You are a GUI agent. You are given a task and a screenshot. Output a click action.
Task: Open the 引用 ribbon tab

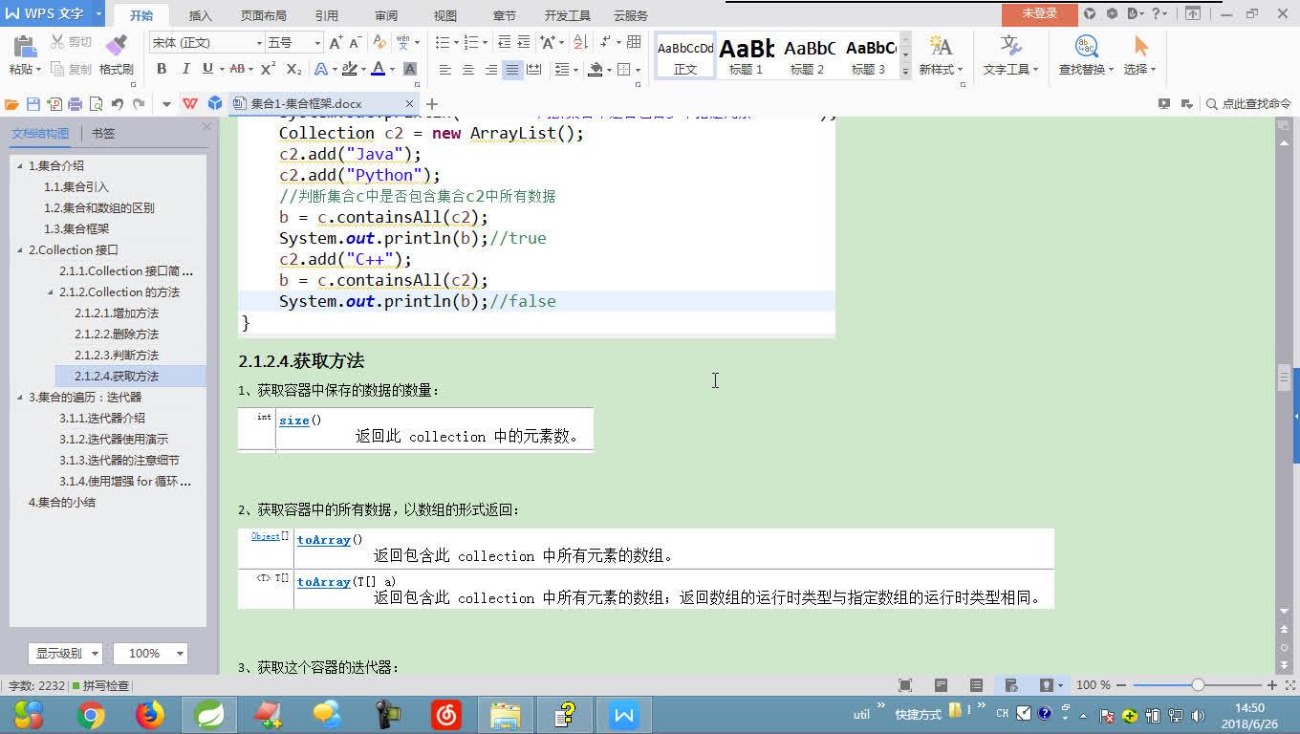(x=327, y=15)
